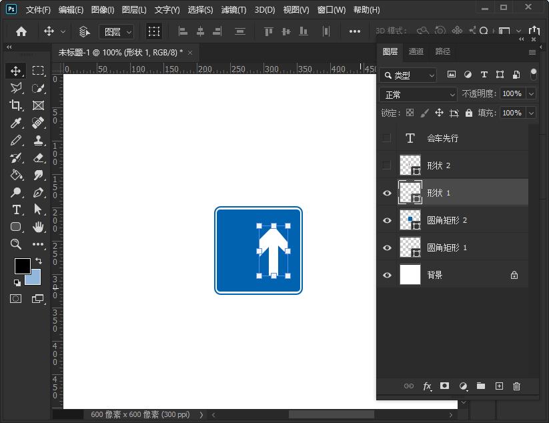Hide the 圆角矩形 2 layer
This screenshot has height=423, width=549.
click(x=387, y=220)
